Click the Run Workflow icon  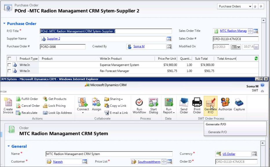click(x=139, y=103)
